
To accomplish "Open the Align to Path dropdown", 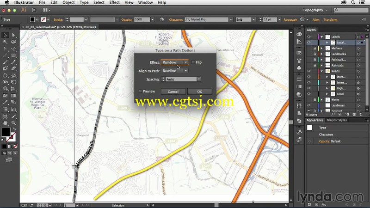I will tap(175, 71).
